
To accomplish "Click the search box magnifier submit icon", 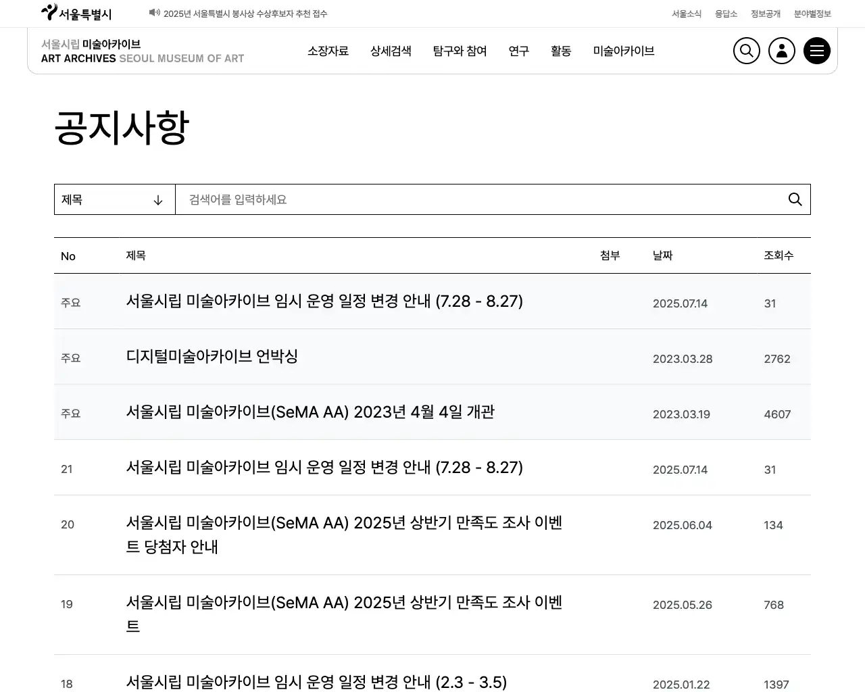I will click(795, 199).
